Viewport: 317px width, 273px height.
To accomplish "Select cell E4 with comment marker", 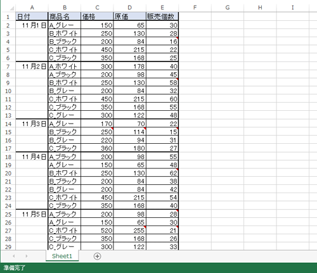I will [x=162, y=41].
